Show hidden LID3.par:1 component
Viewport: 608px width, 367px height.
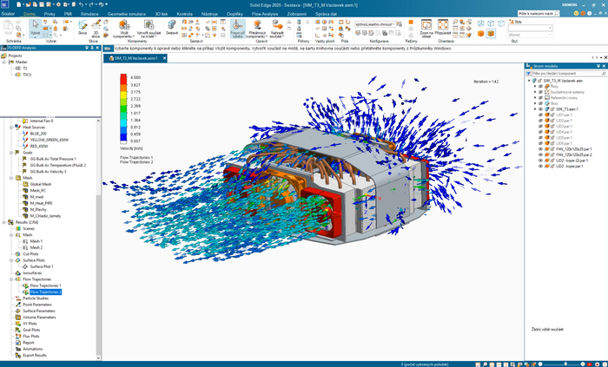point(540,126)
